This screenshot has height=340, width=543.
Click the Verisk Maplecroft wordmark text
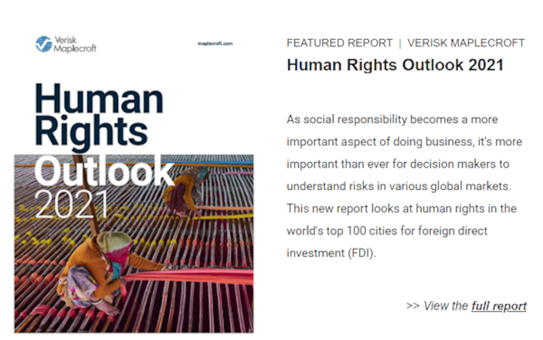click(75, 44)
